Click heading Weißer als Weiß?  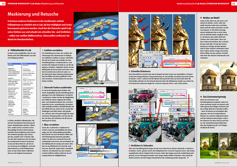pos(211,18)
